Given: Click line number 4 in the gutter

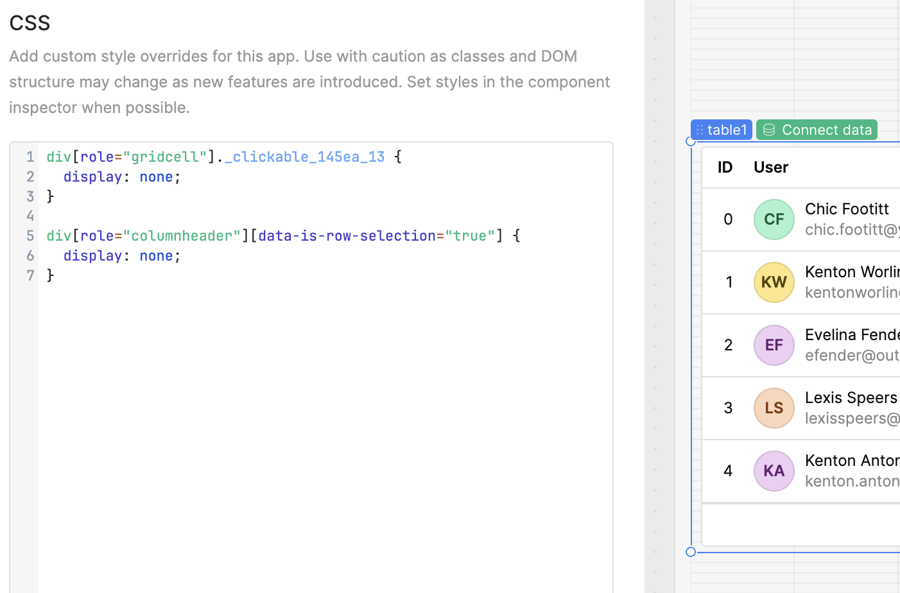Looking at the screenshot, I should tap(30, 216).
